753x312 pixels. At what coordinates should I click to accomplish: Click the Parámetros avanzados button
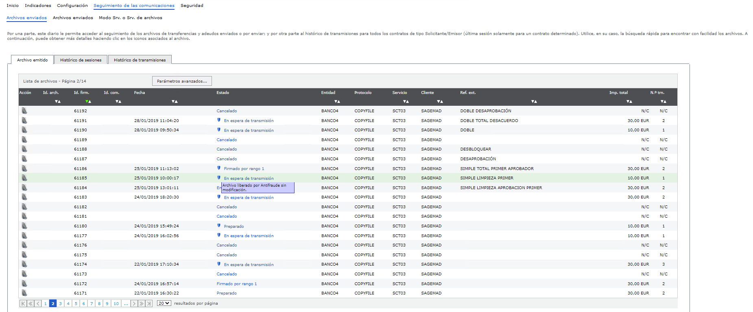click(182, 81)
